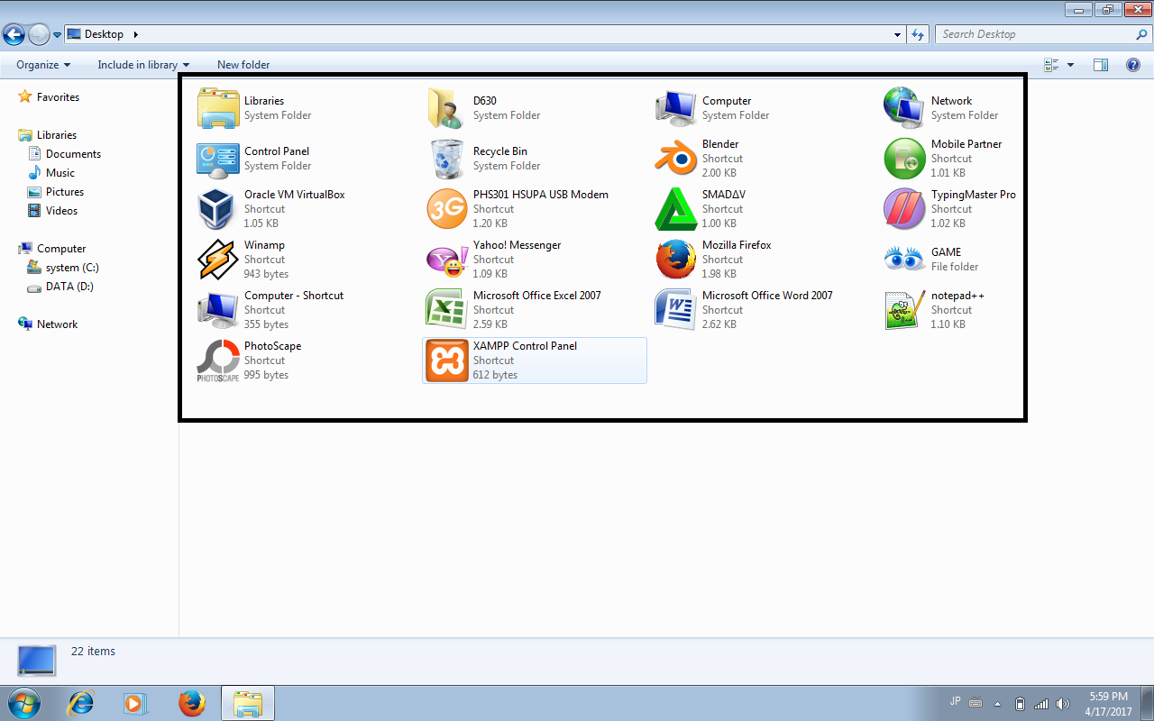This screenshot has width=1154, height=721.
Task: Open the Include in library dropdown
Action: pyautogui.click(x=143, y=65)
